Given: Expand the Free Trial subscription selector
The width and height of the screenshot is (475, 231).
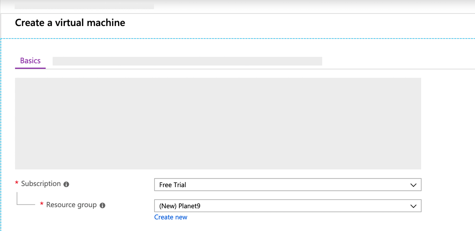Looking at the screenshot, I should click(413, 184).
